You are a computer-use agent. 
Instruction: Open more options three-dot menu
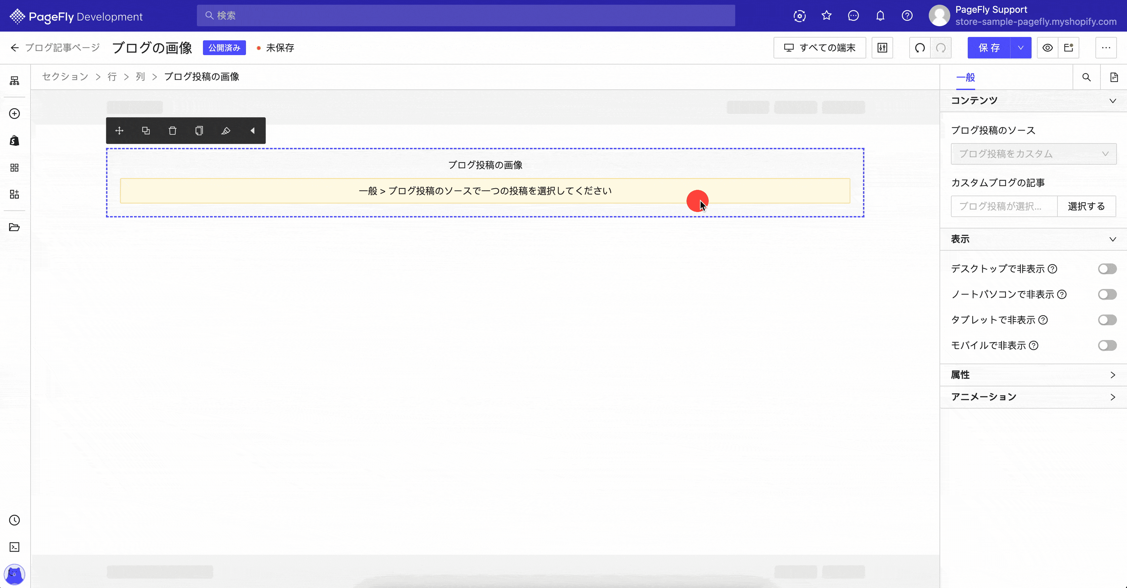[1106, 48]
